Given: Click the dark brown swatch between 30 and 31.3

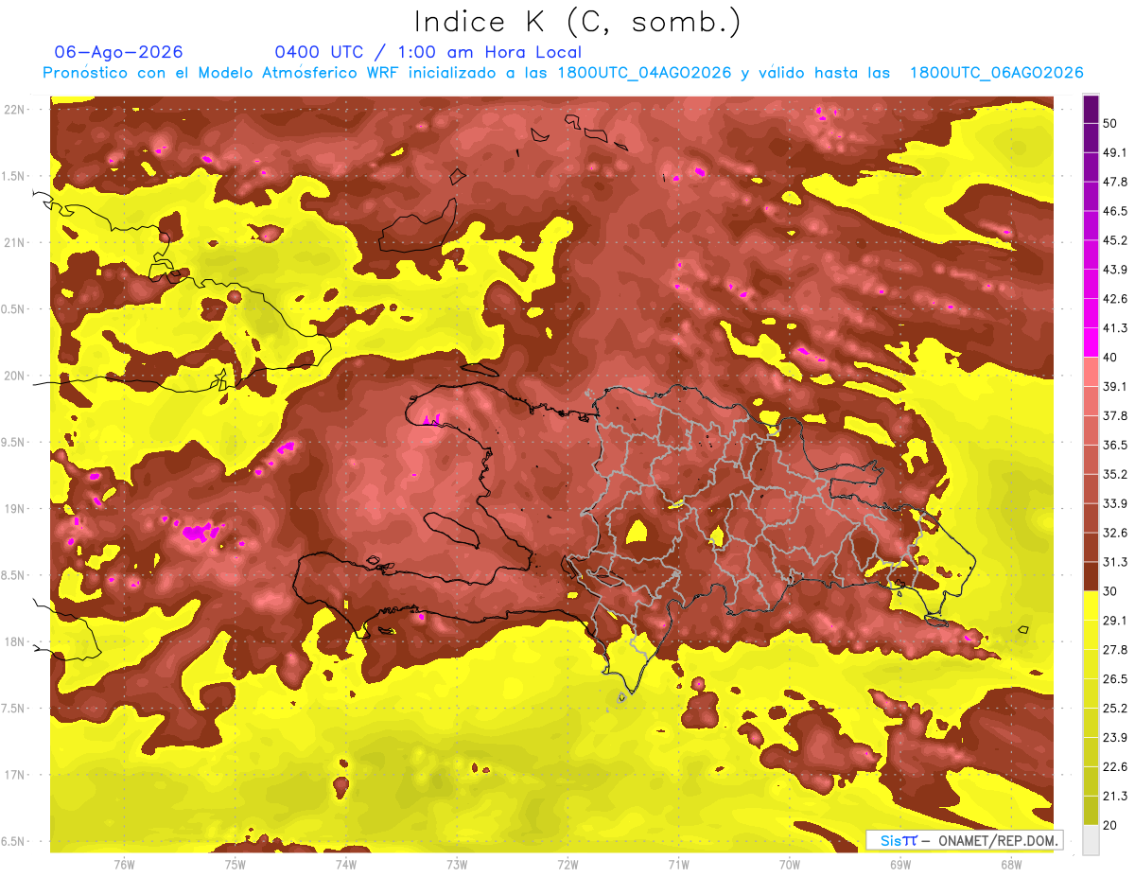Looking at the screenshot, I should tap(1091, 576).
